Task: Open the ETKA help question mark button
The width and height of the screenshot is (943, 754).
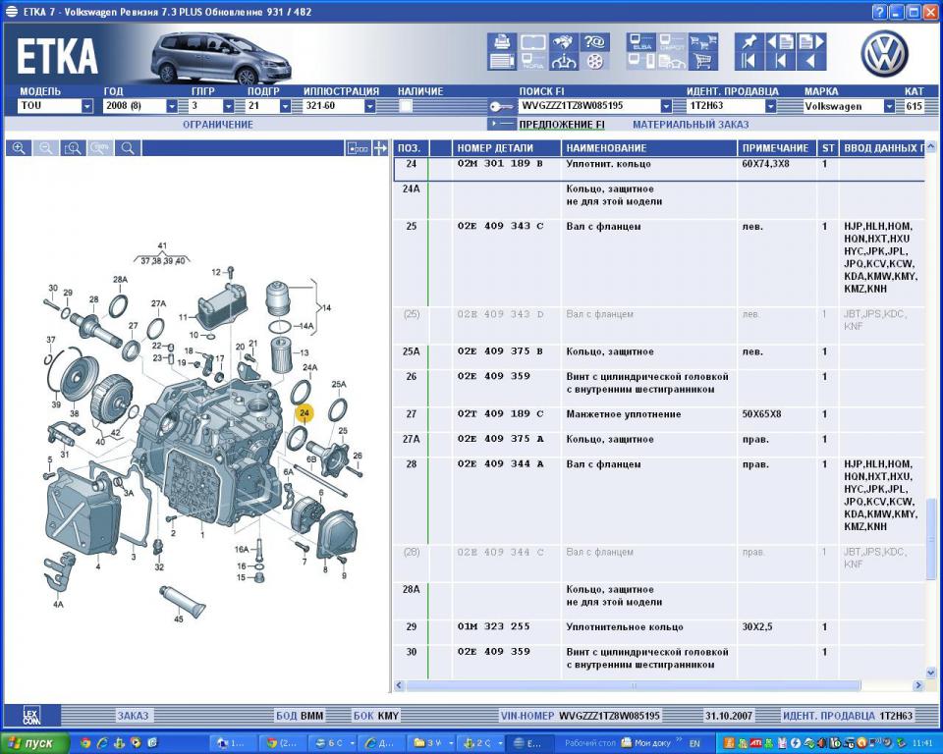Action: 878,12
